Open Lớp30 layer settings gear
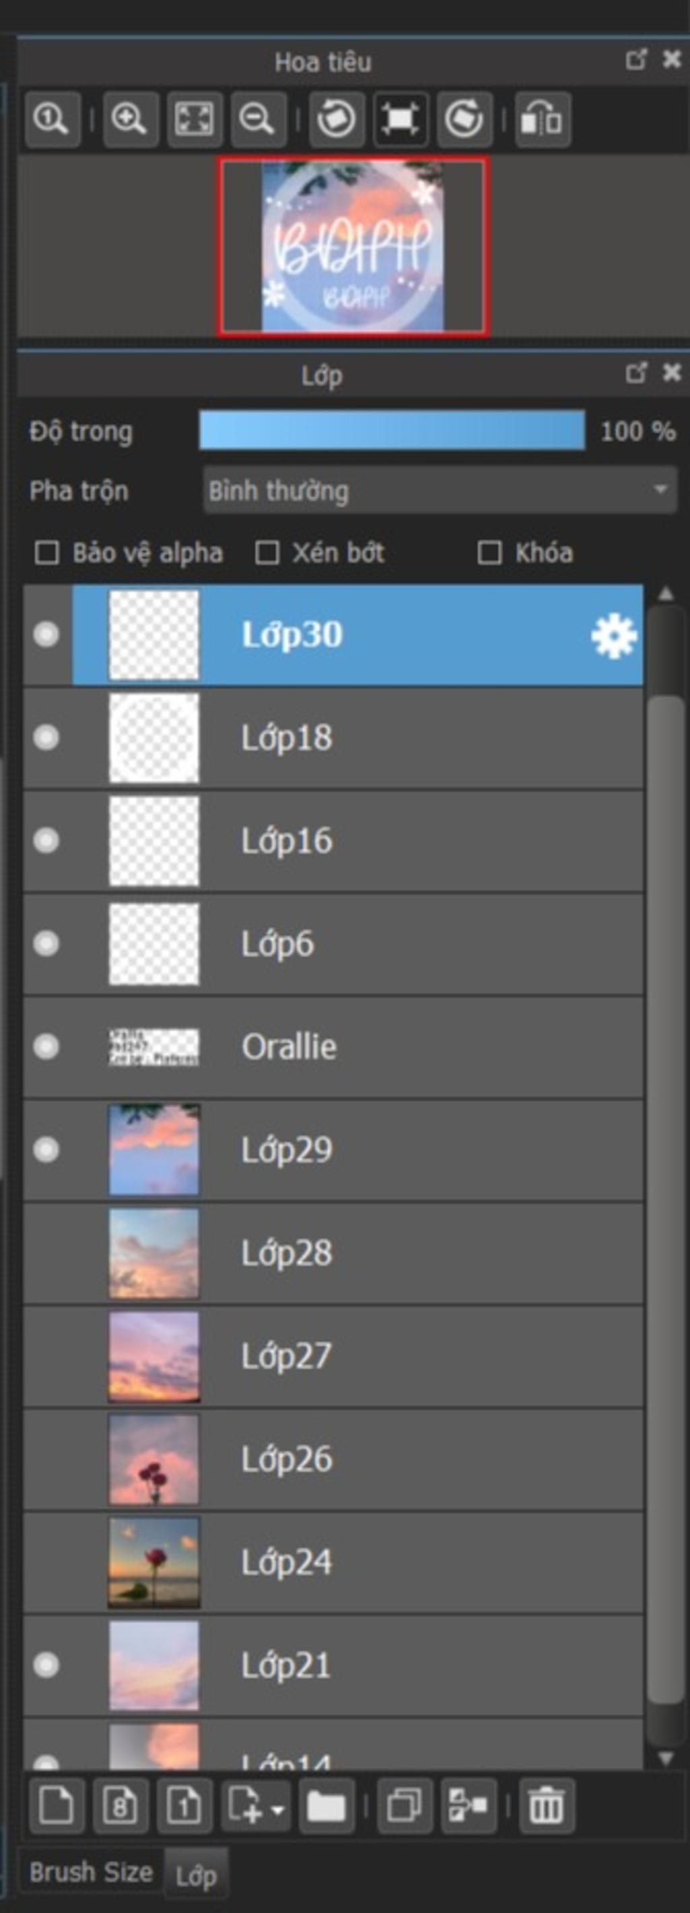Image resolution: width=690 pixels, height=1913 pixels. (614, 636)
